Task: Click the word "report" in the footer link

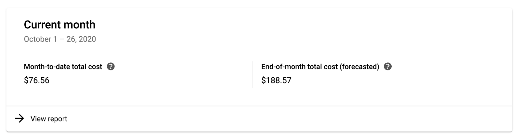Action: click(x=58, y=119)
